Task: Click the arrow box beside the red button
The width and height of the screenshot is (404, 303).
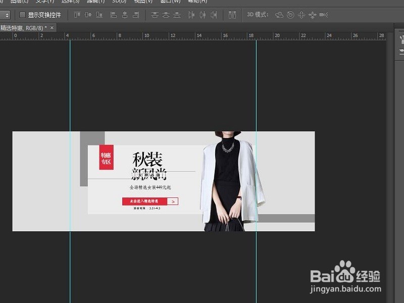Action: (173, 201)
